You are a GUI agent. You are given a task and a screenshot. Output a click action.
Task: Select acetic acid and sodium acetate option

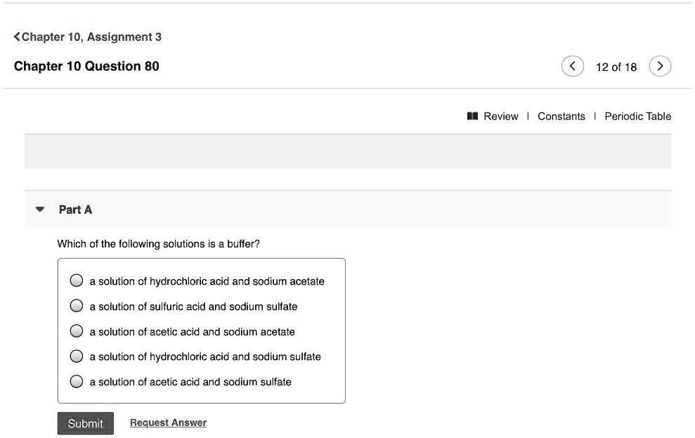coord(76,331)
